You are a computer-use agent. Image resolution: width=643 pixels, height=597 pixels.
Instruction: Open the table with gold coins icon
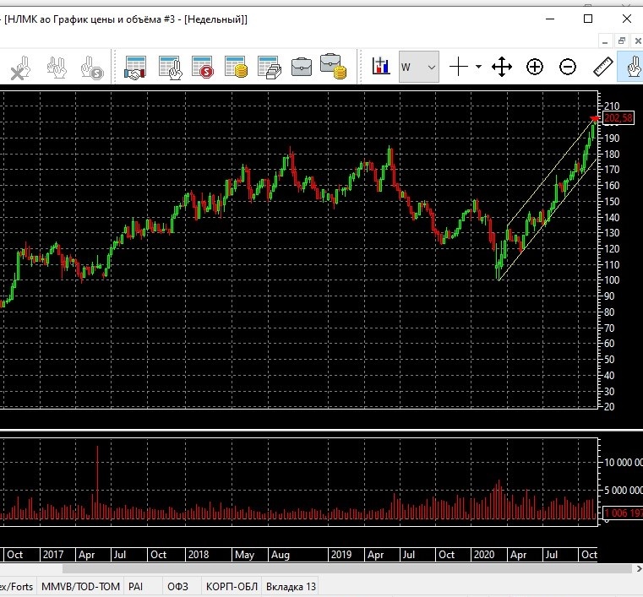[x=237, y=68]
